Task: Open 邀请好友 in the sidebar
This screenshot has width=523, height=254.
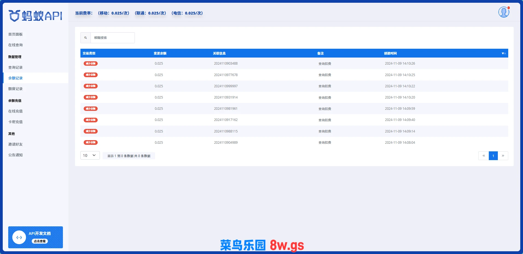Action: (16, 144)
